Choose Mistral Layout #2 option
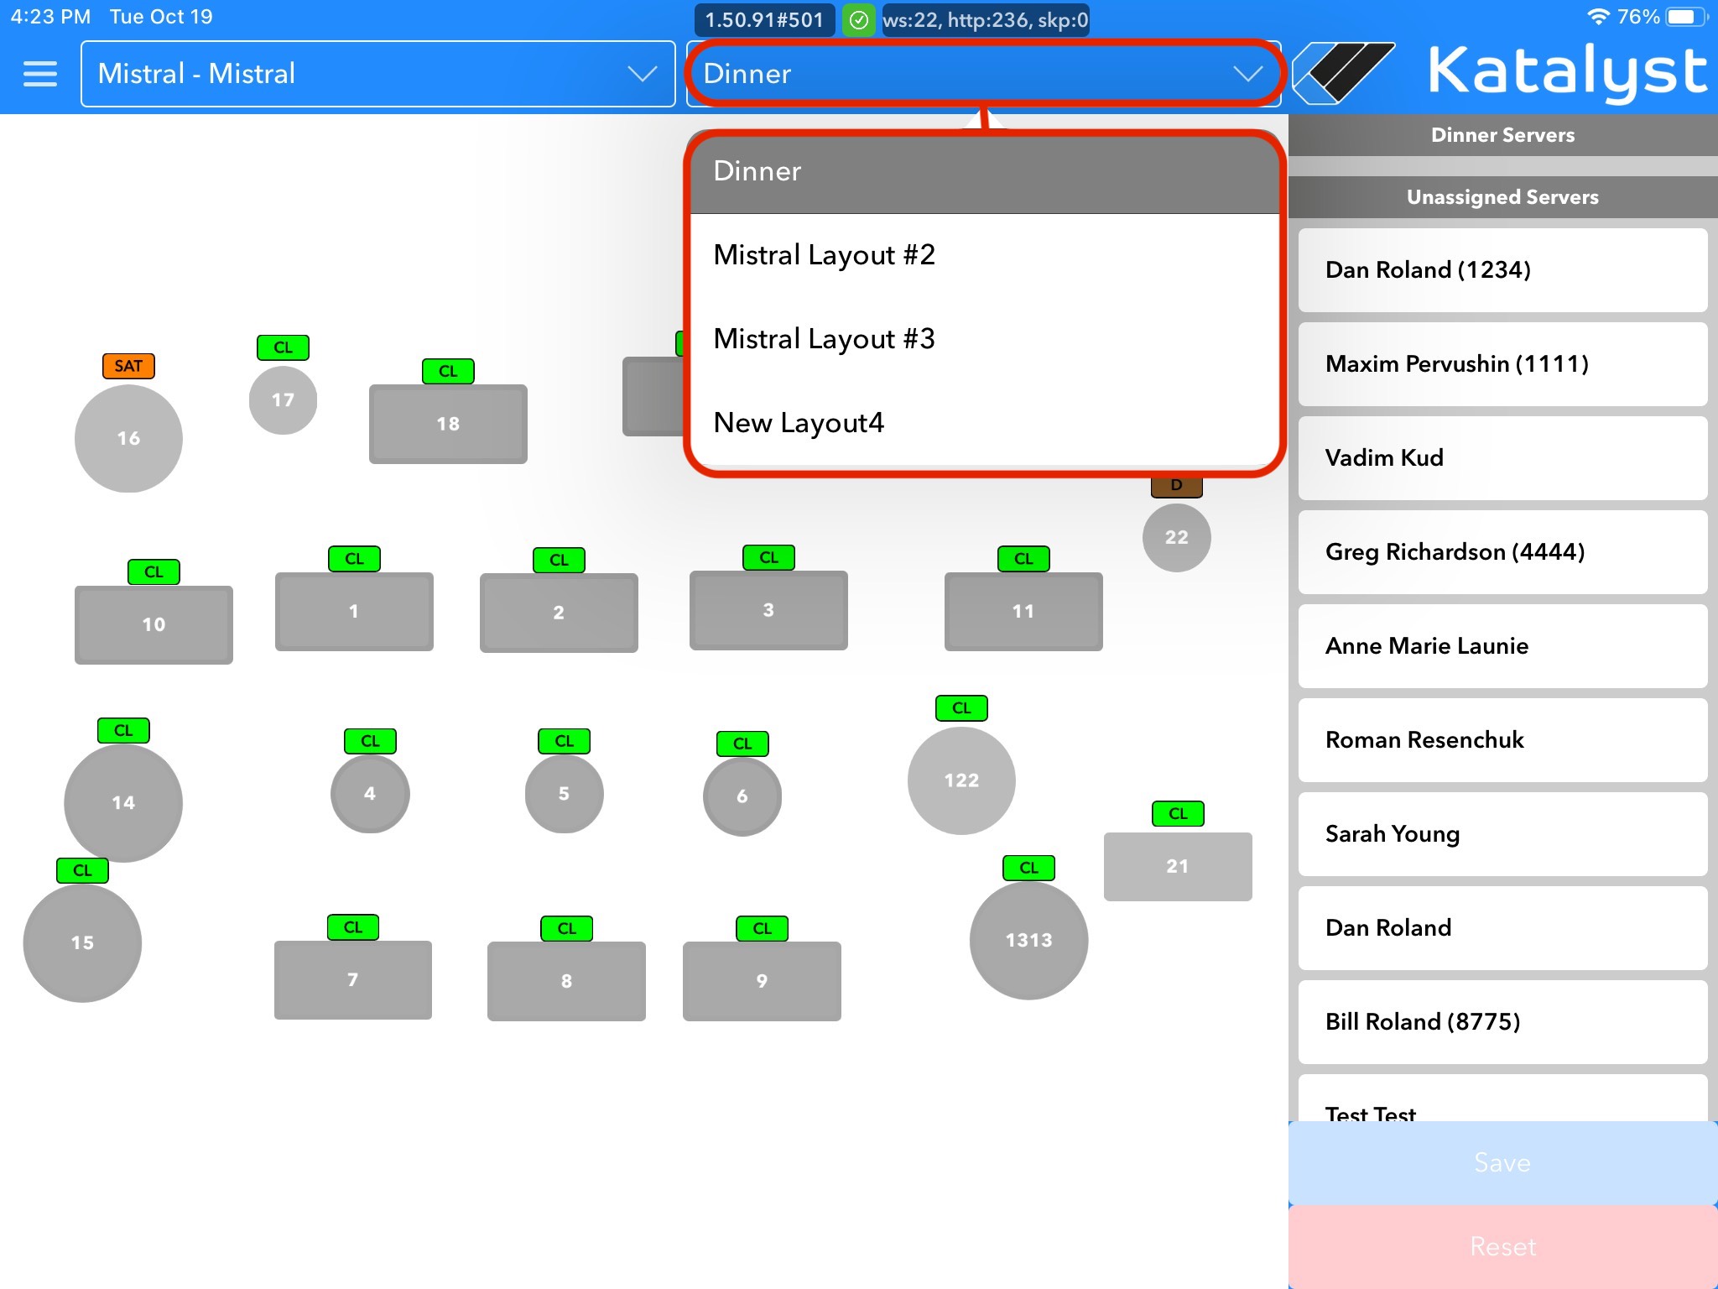 (x=824, y=255)
